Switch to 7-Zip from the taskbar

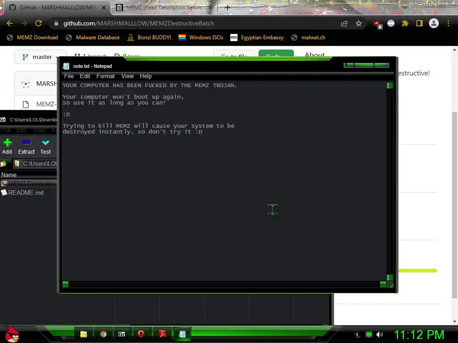tap(122, 334)
